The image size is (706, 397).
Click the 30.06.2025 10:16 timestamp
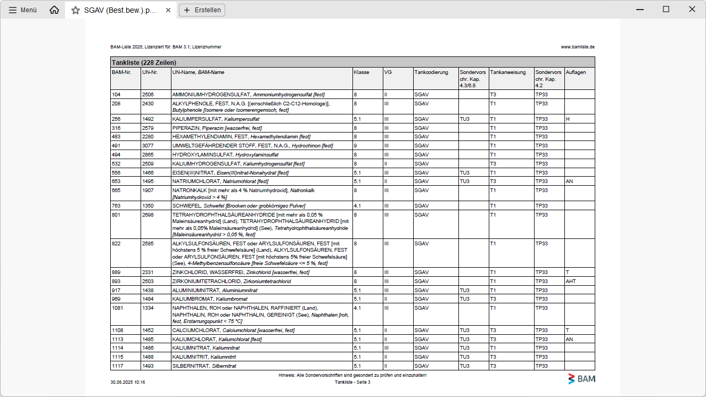point(128,382)
